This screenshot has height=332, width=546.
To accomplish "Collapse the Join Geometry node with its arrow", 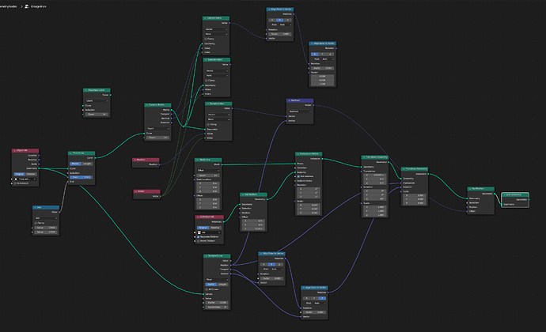I will point(504,195).
